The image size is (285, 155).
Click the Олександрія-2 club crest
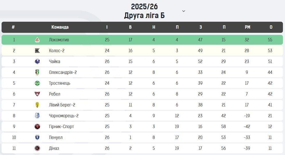tap(37, 72)
